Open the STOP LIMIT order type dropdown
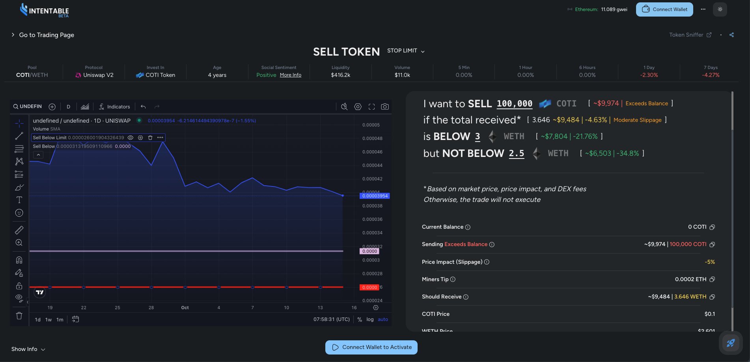The width and height of the screenshot is (750, 362). [406, 51]
